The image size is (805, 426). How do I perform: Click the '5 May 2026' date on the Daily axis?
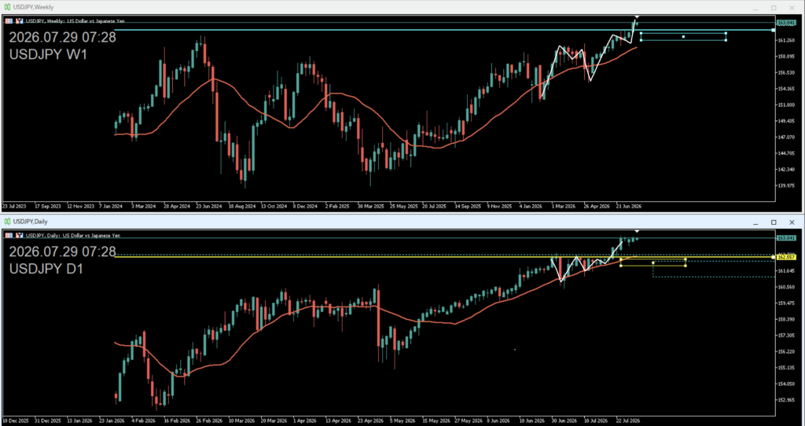(403, 420)
